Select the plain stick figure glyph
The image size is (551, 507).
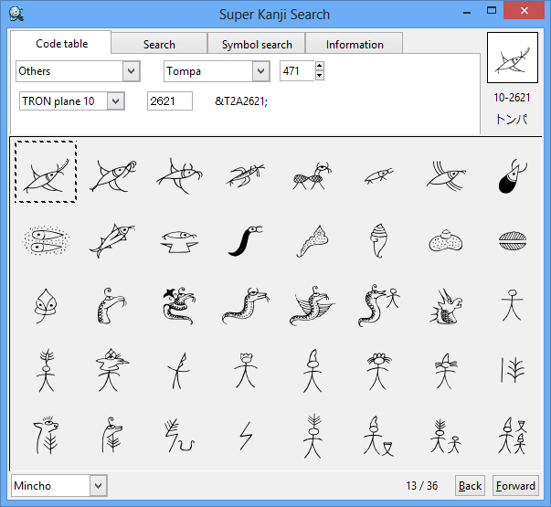[512, 305]
